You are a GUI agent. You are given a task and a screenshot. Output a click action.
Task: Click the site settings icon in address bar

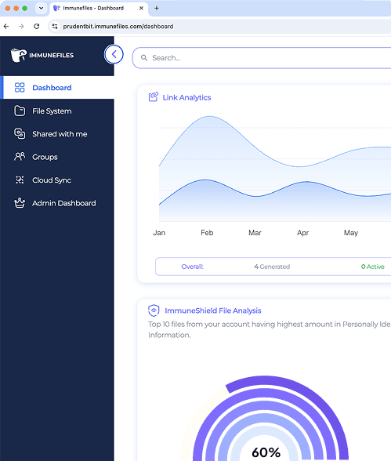coord(55,26)
